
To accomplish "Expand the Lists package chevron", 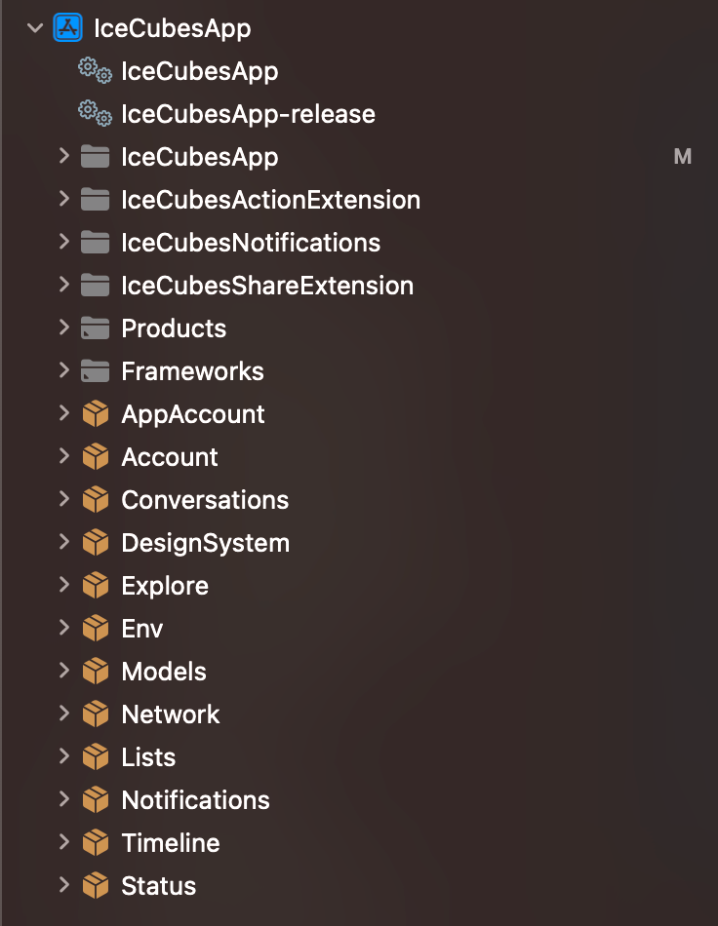I will 63,756.
